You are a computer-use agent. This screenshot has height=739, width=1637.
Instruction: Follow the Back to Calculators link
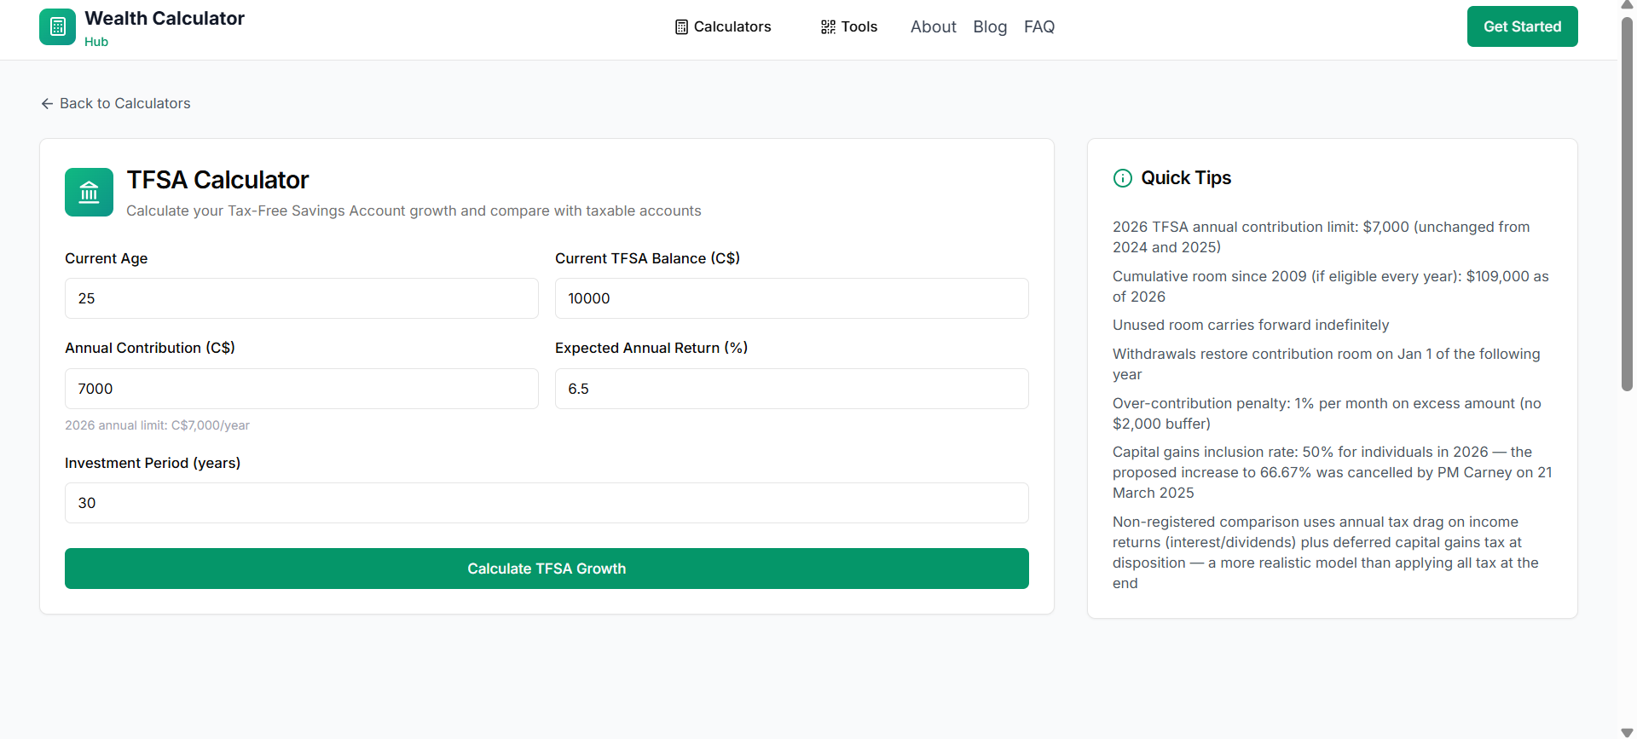[116, 103]
